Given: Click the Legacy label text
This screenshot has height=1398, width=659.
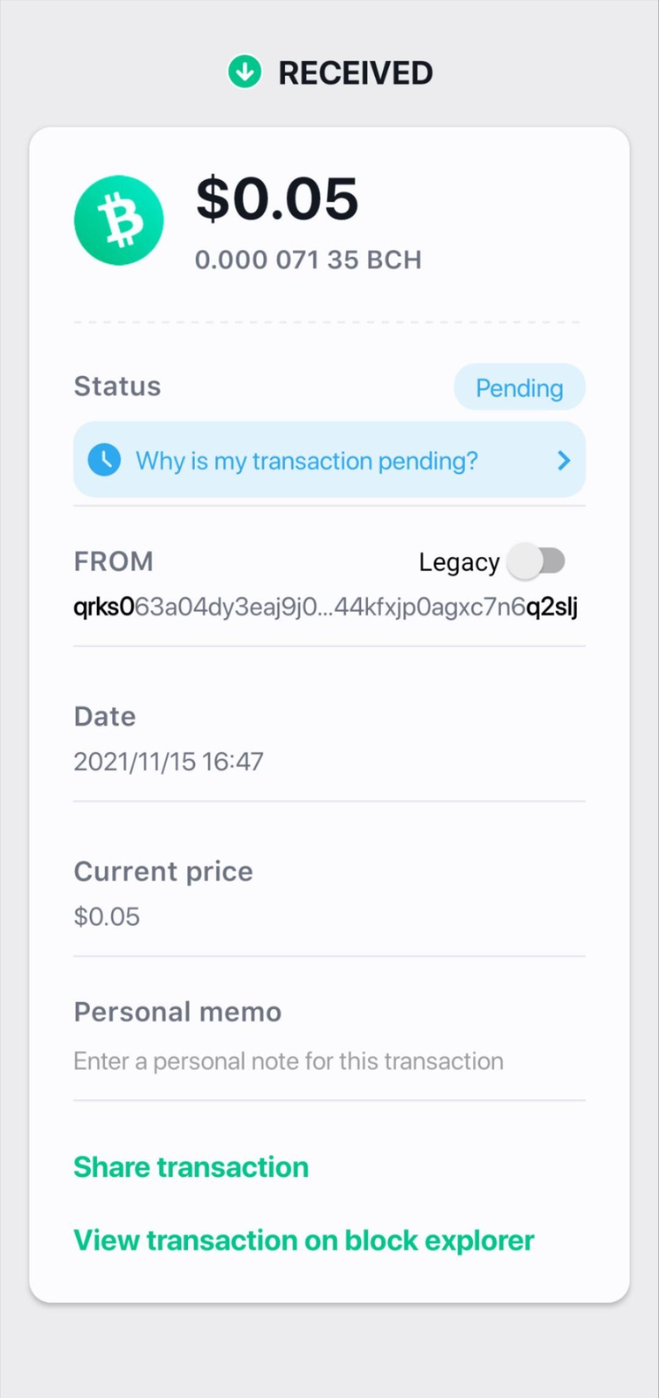Looking at the screenshot, I should (x=459, y=562).
